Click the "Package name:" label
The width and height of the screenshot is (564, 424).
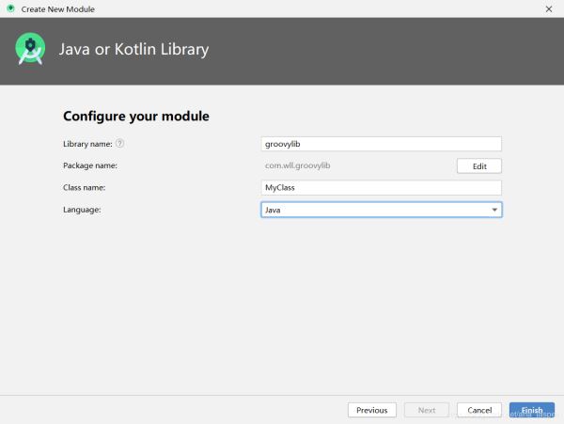(89, 165)
